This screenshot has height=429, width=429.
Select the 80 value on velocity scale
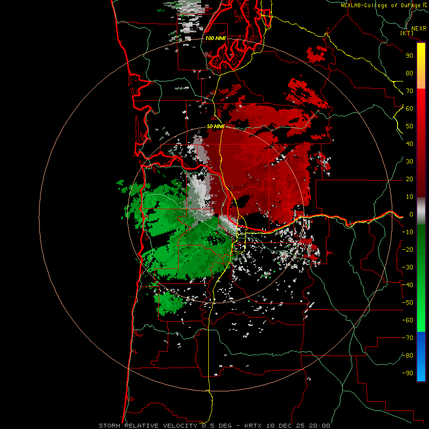(409, 73)
